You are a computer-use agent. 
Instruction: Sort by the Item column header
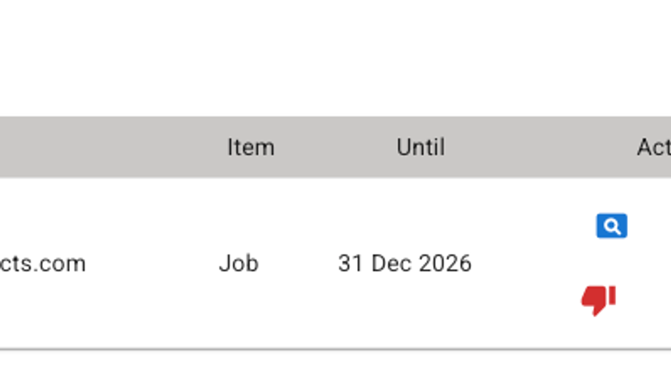point(251,147)
